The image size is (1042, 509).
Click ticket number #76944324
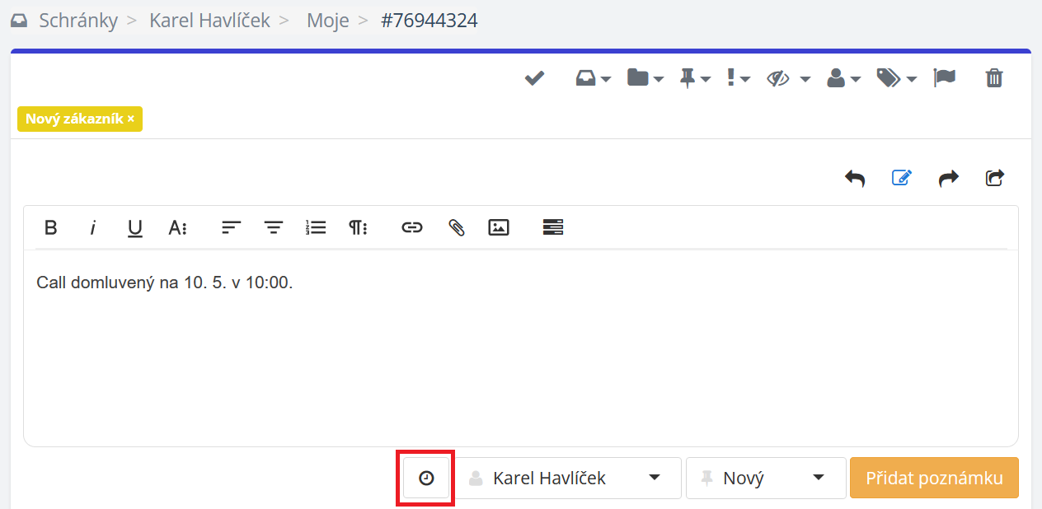(429, 21)
